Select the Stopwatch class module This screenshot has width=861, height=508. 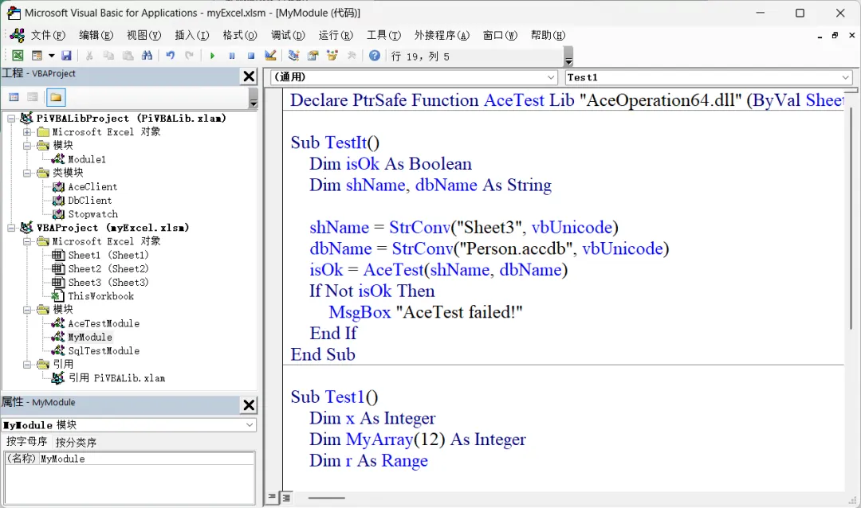pyautogui.click(x=92, y=214)
